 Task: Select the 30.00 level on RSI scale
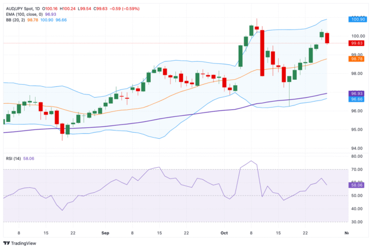pyautogui.click(x=357, y=222)
